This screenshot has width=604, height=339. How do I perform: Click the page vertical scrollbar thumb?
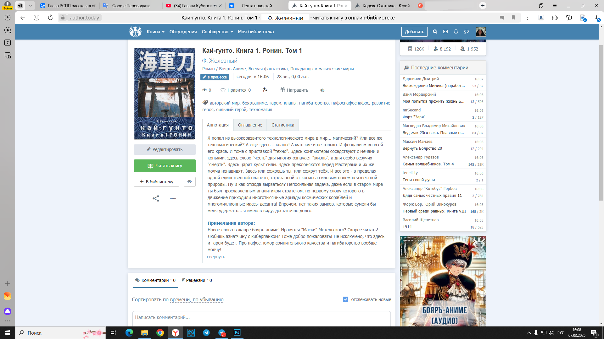(x=601, y=122)
